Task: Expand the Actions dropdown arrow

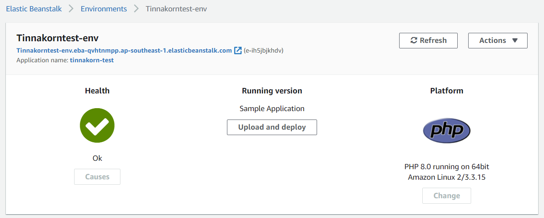Action: pyautogui.click(x=515, y=41)
